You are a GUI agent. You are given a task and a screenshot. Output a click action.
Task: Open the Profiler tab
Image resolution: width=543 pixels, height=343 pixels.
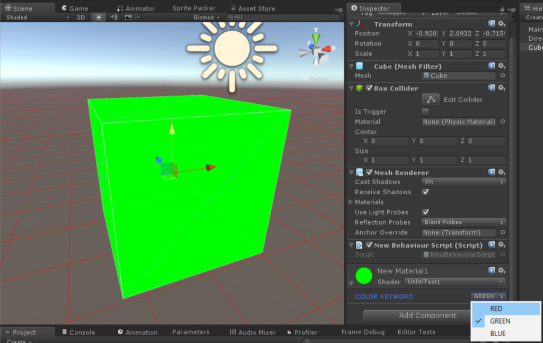click(302, 332)
